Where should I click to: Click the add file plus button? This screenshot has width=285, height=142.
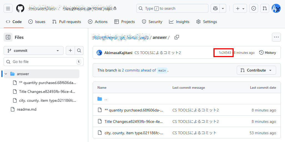point(70,50)
